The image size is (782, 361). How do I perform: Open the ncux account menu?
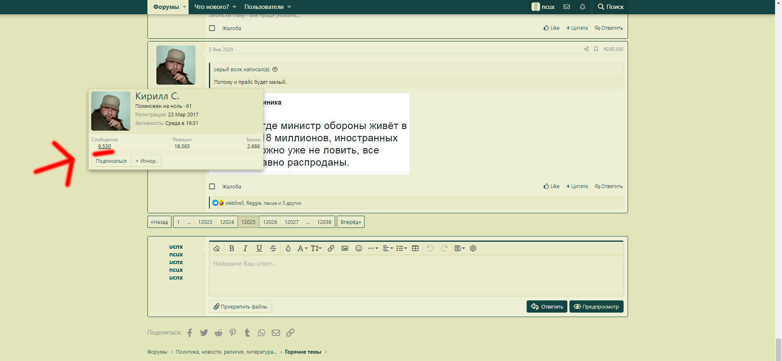pos(543,7)
